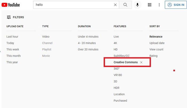
Task: Enable the 360° feature filter
Action: [116, 69]
